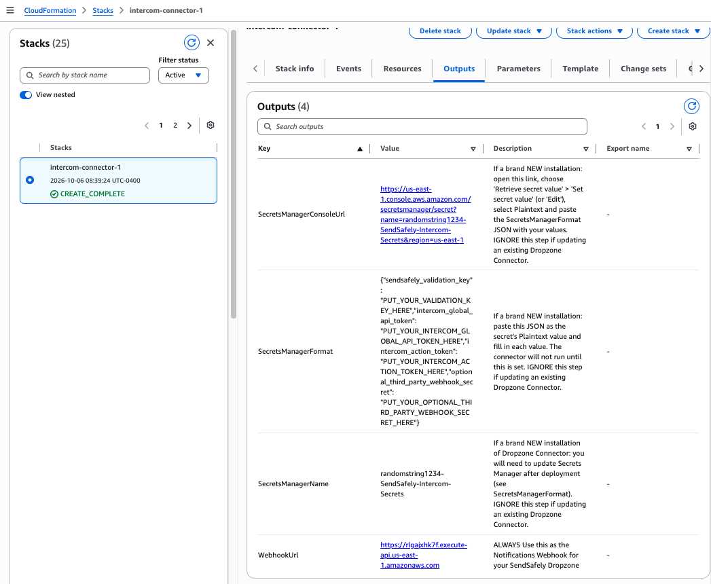This screenshot has width=711, height=584.
Task: Open the Parameters tab
Action: [518, 69]
